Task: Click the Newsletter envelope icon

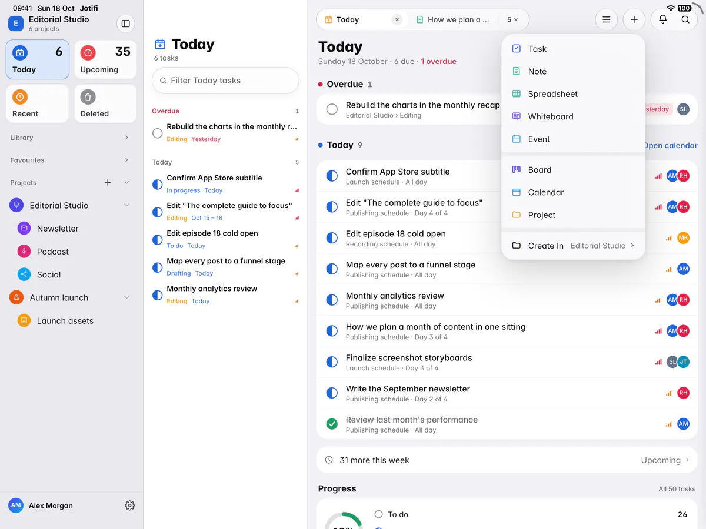Action: click(x=24, y=228)
